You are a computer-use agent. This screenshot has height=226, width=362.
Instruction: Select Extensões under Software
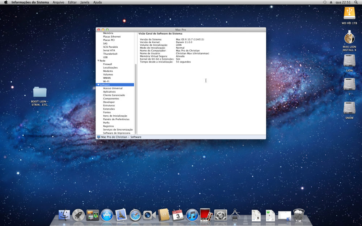pos(109,109)
